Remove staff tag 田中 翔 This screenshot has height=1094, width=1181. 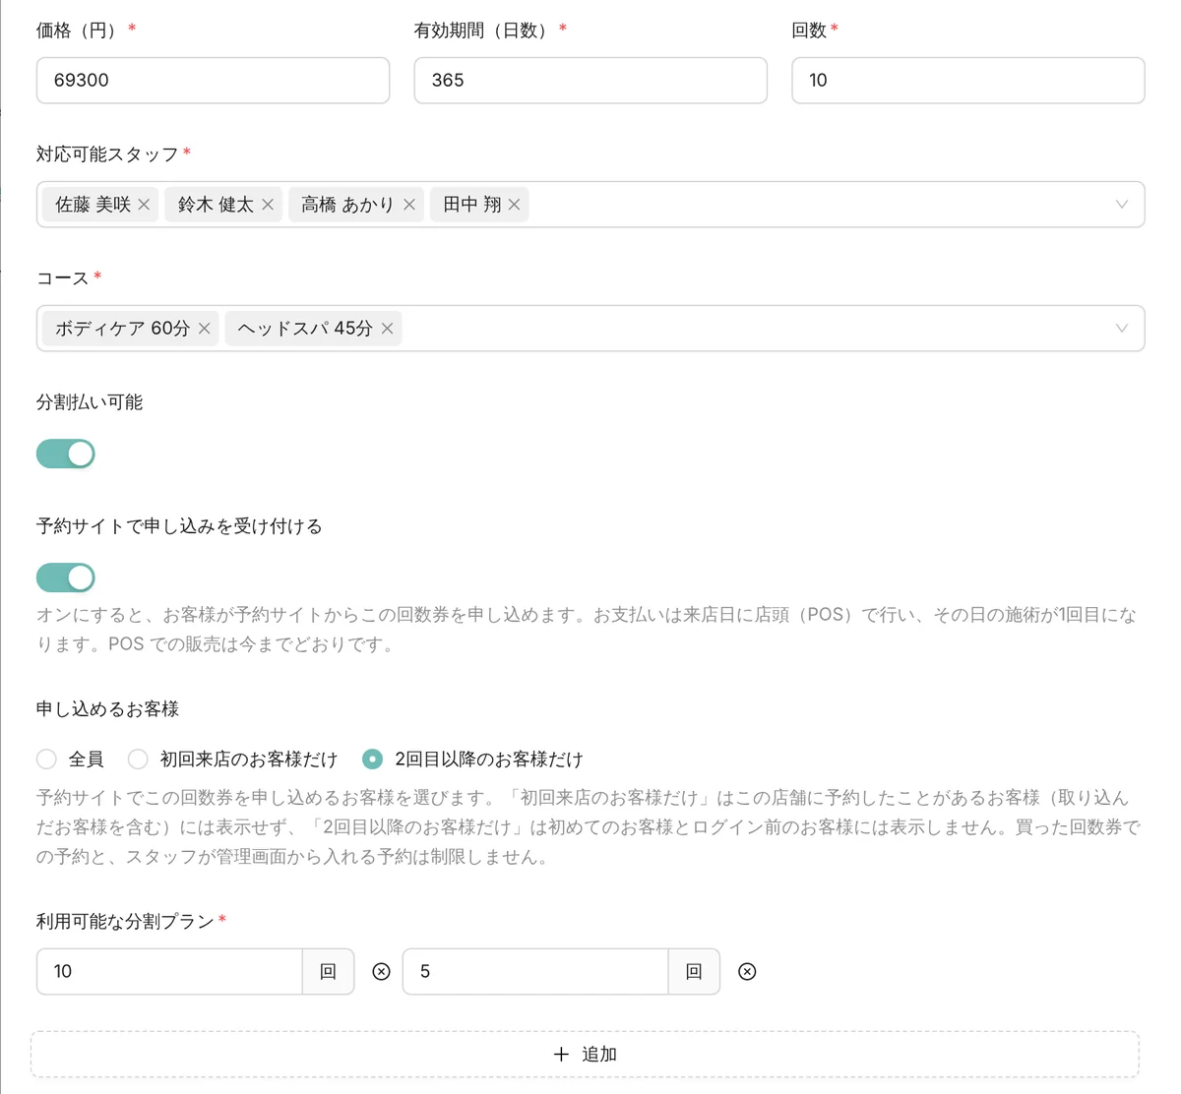514,205
